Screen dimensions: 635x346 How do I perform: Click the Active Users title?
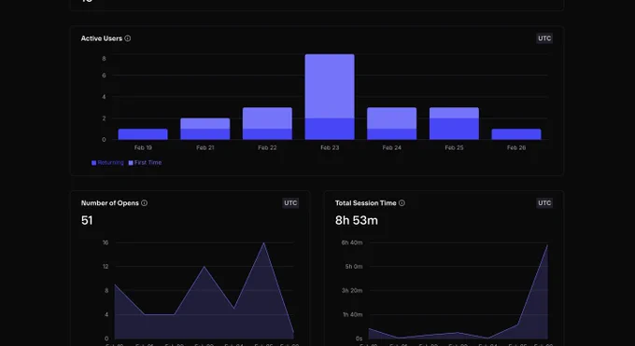[102, 38]
